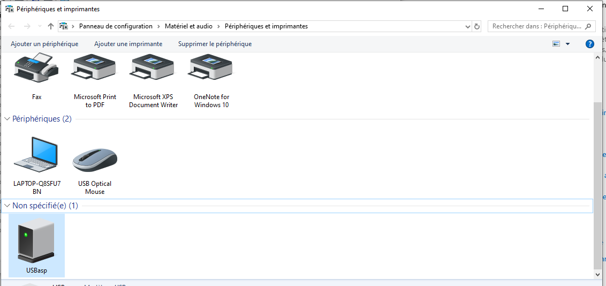
Task: Click the Périphériques (2) group header text
Action: [x=42, y=119]
